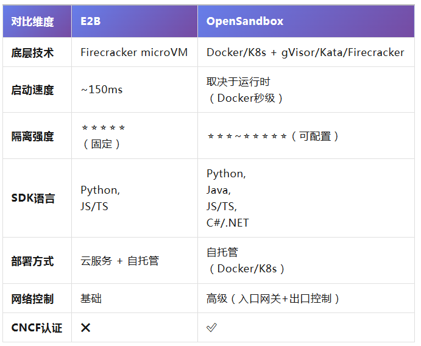Click the checkmark icon under OpenSandbox
The image size is (421, 346).
[x=211, y=328]
